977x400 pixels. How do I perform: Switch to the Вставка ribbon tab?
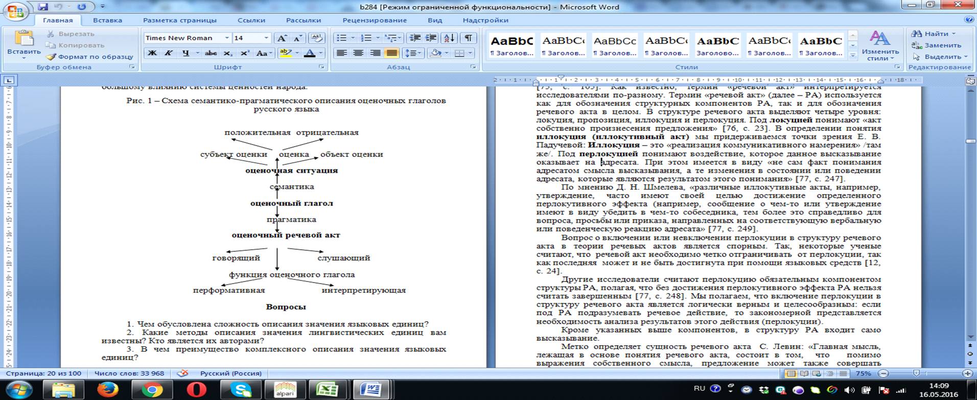coord(107,20)
